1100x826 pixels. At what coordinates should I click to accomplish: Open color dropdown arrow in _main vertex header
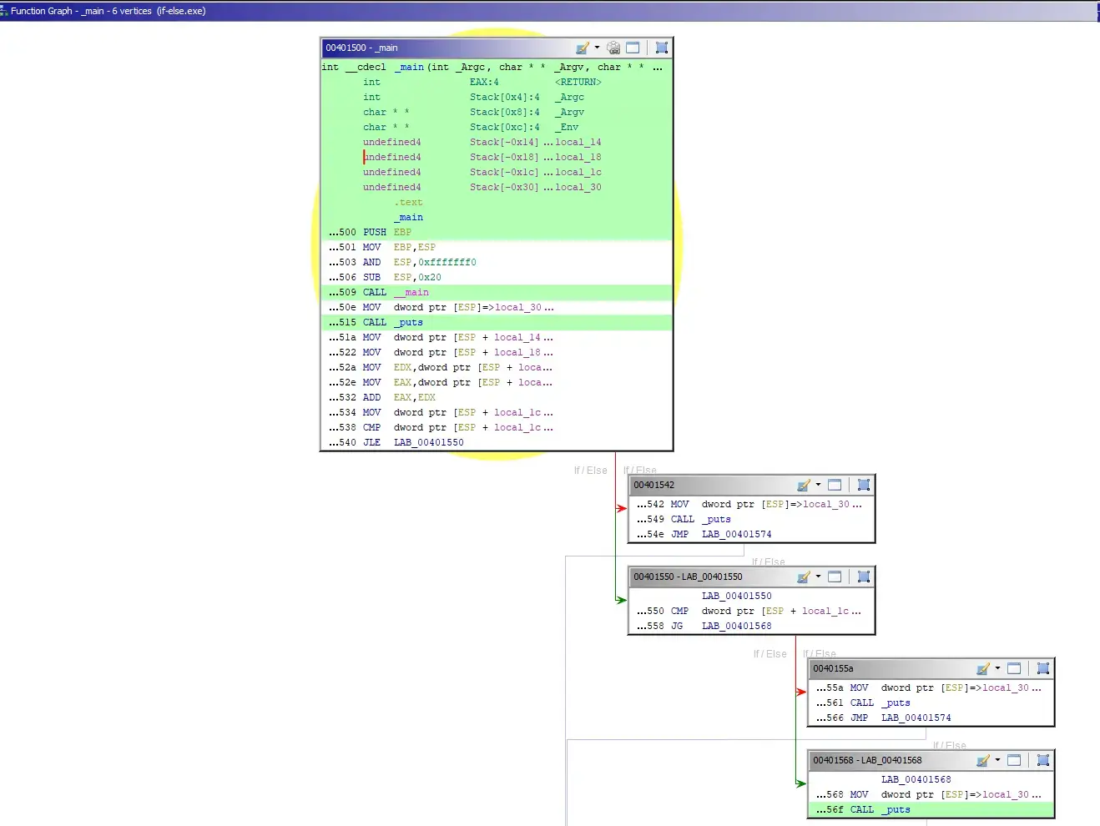pos(597,48)
